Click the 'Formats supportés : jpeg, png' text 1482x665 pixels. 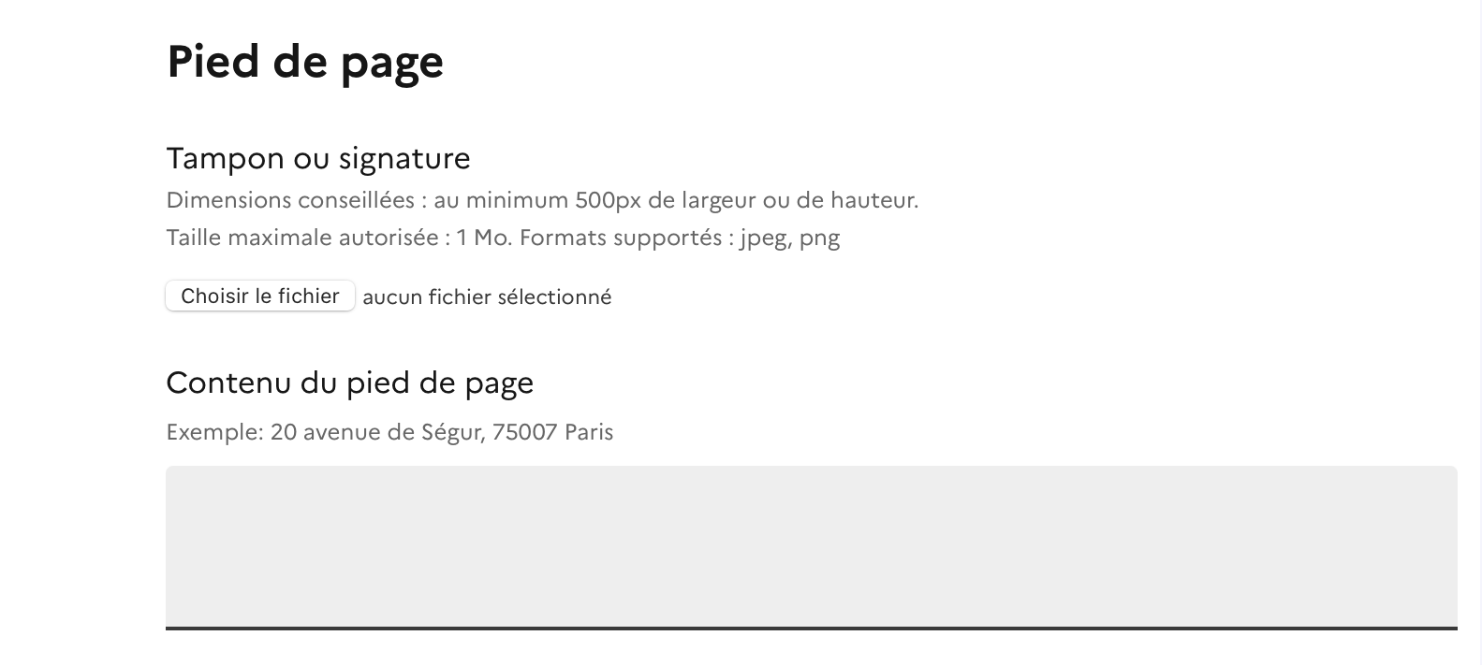coord(680,238)
